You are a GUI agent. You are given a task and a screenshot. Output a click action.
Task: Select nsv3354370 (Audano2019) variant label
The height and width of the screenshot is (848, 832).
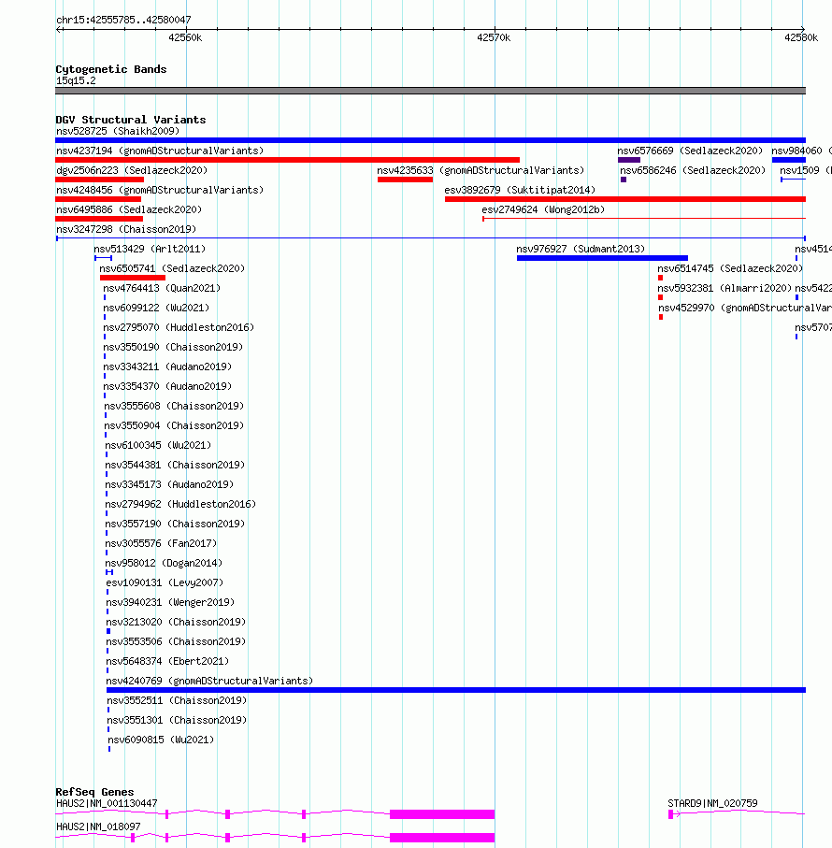[x=167, y=387]
